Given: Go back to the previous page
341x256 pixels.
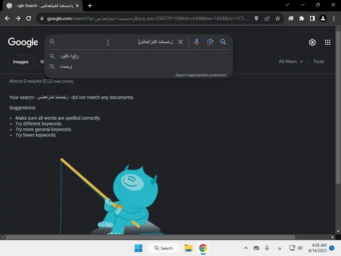Looking at the screenshot, I should pos(7,19).
